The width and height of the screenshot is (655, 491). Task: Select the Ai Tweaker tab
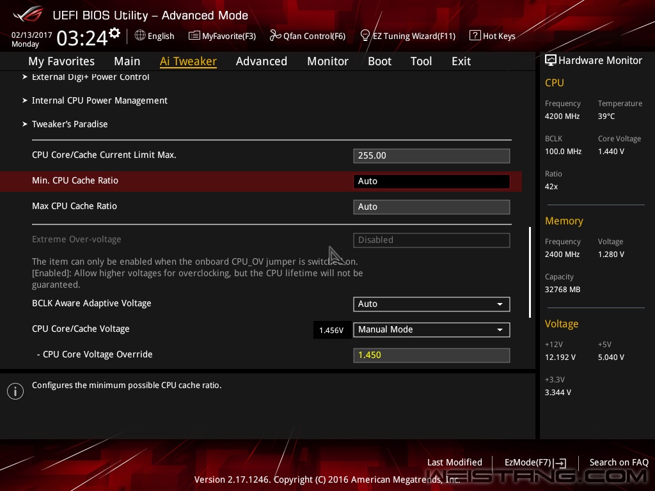click(189, 61)
